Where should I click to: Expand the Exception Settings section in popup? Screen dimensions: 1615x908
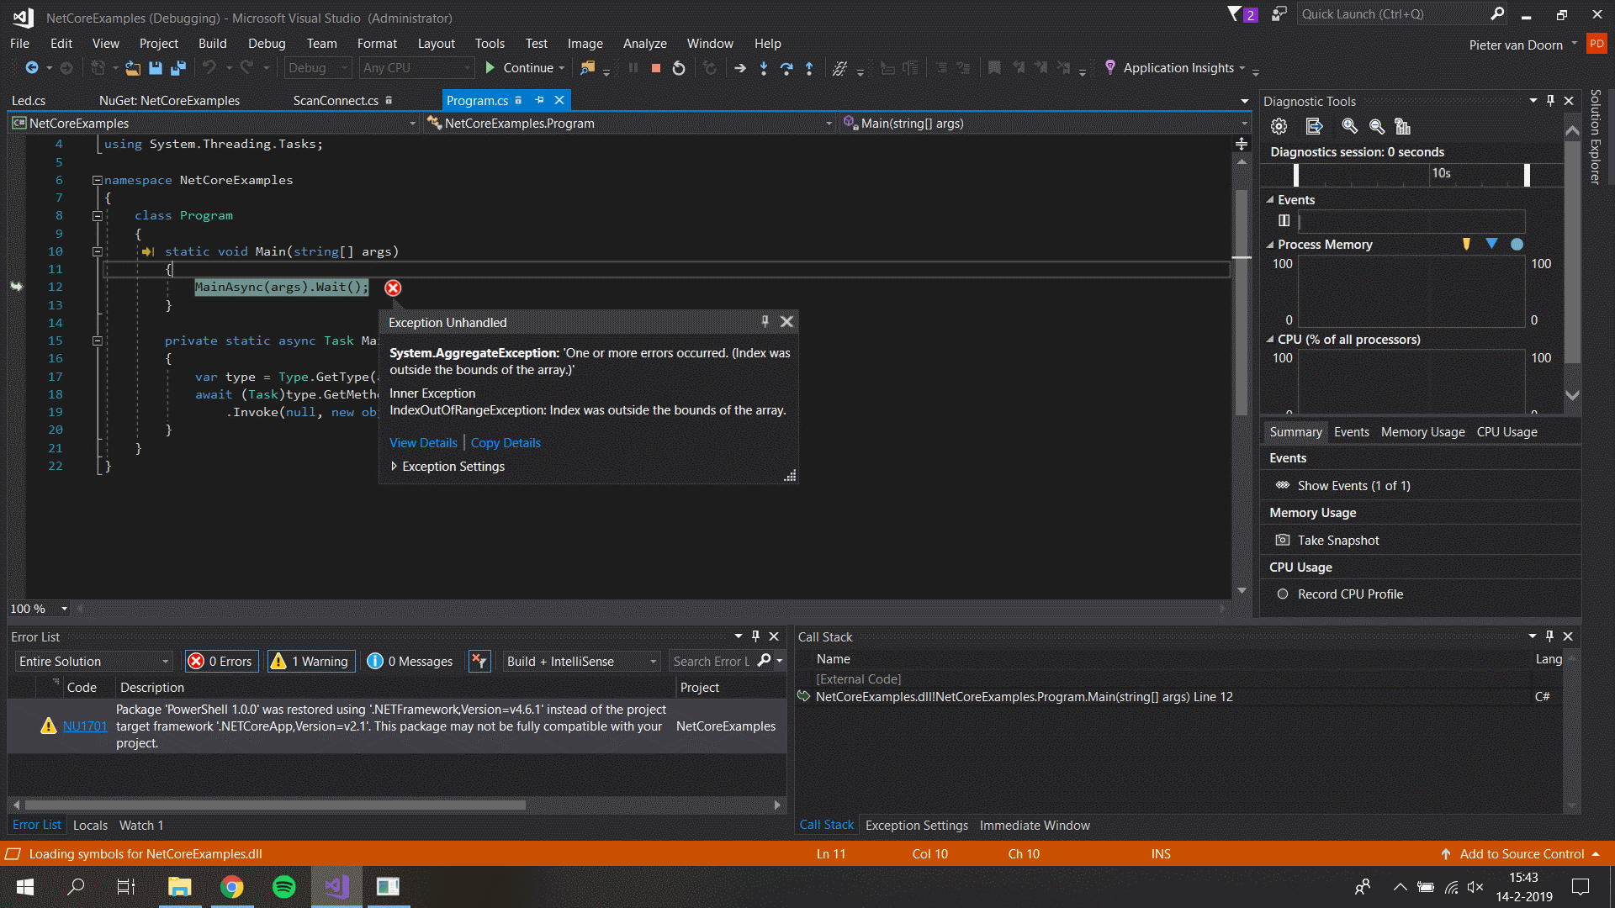(394, 467)
